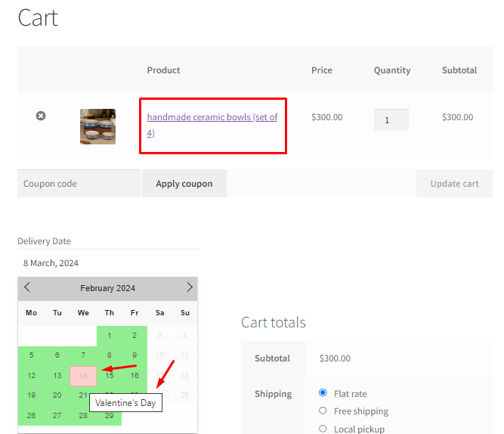The width and height of the screenshot is (504, 434).
Task: Click the Price column header
Action: coord(321,70)
